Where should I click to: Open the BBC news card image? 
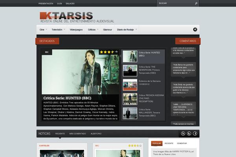tap(118, 153)
